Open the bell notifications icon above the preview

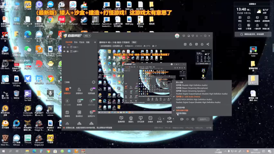click(x=202, y=44)
